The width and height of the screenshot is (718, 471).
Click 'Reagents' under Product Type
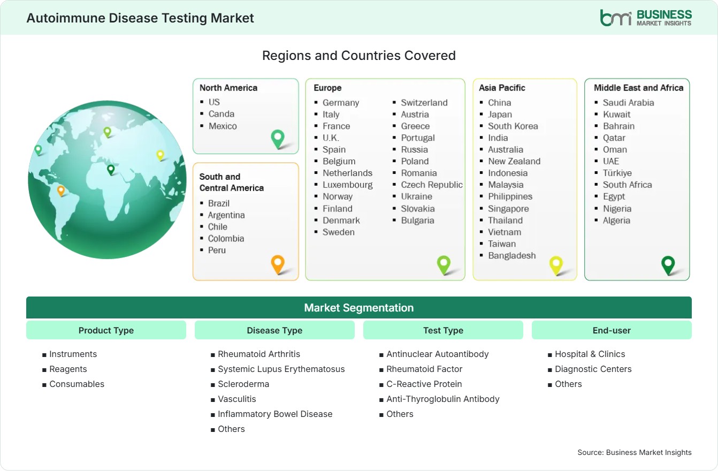coord(68,369)
